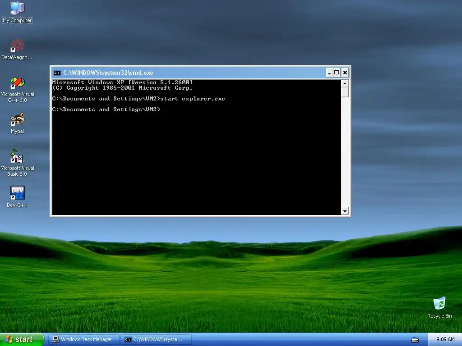Click the cmd scrollbar up arrow
Screen dimensions: 462x346
pyautogui.click(x=345, y=83)
